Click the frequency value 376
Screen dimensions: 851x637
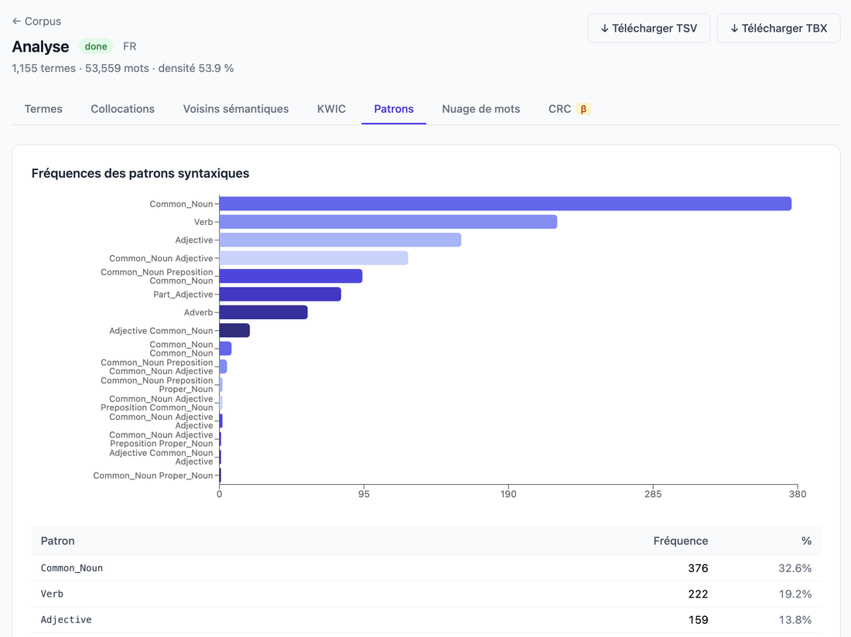[698, 568]
